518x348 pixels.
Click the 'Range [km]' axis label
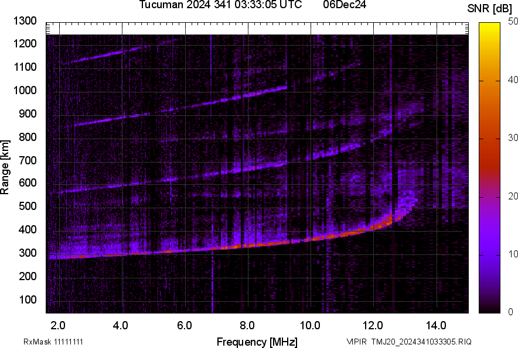[x=5, y=167]
